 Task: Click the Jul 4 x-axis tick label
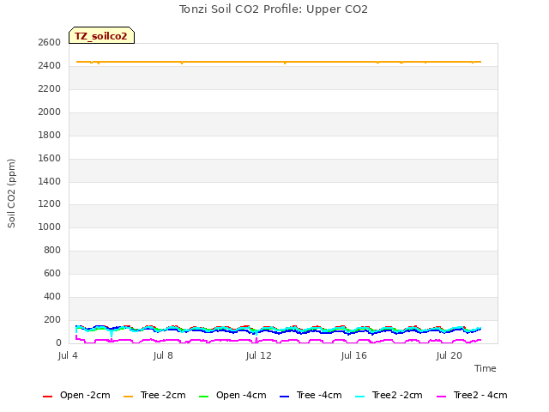(68, 355)
